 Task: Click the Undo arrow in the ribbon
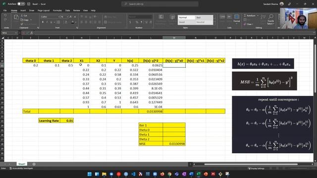coord(5,15)
